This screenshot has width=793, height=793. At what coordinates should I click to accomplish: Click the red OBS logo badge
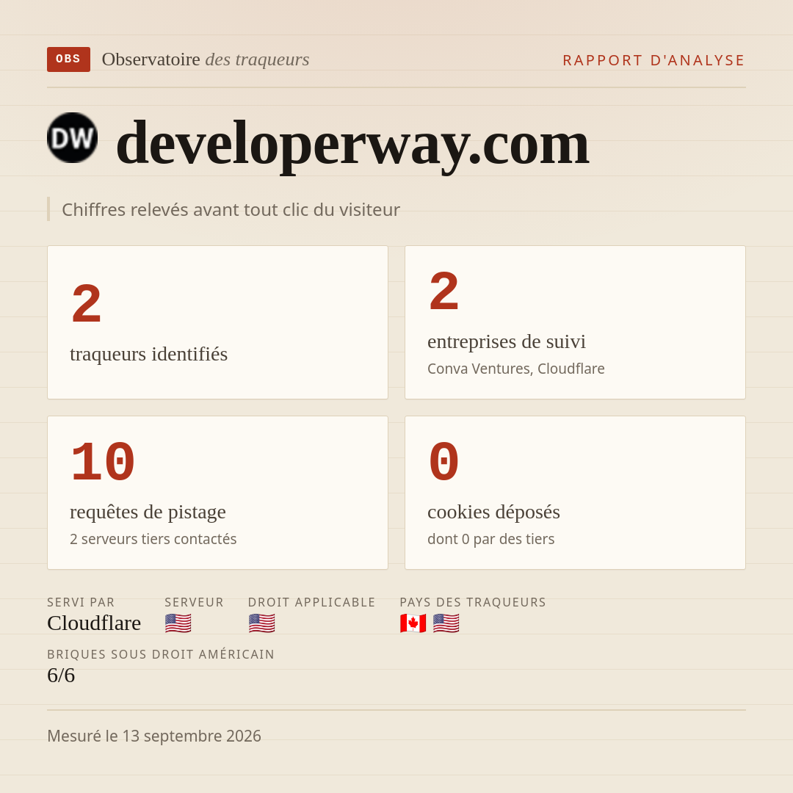point(69,59)
